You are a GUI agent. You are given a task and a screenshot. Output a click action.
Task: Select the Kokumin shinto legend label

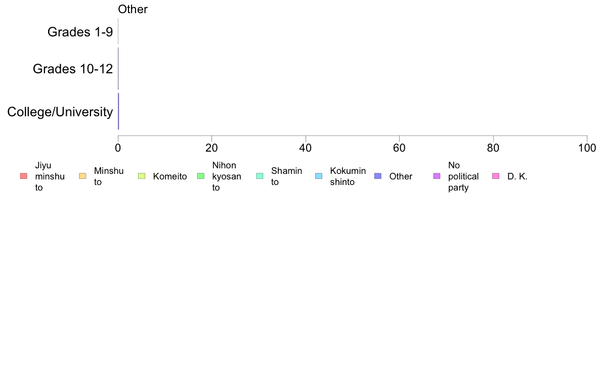(348, 176)
